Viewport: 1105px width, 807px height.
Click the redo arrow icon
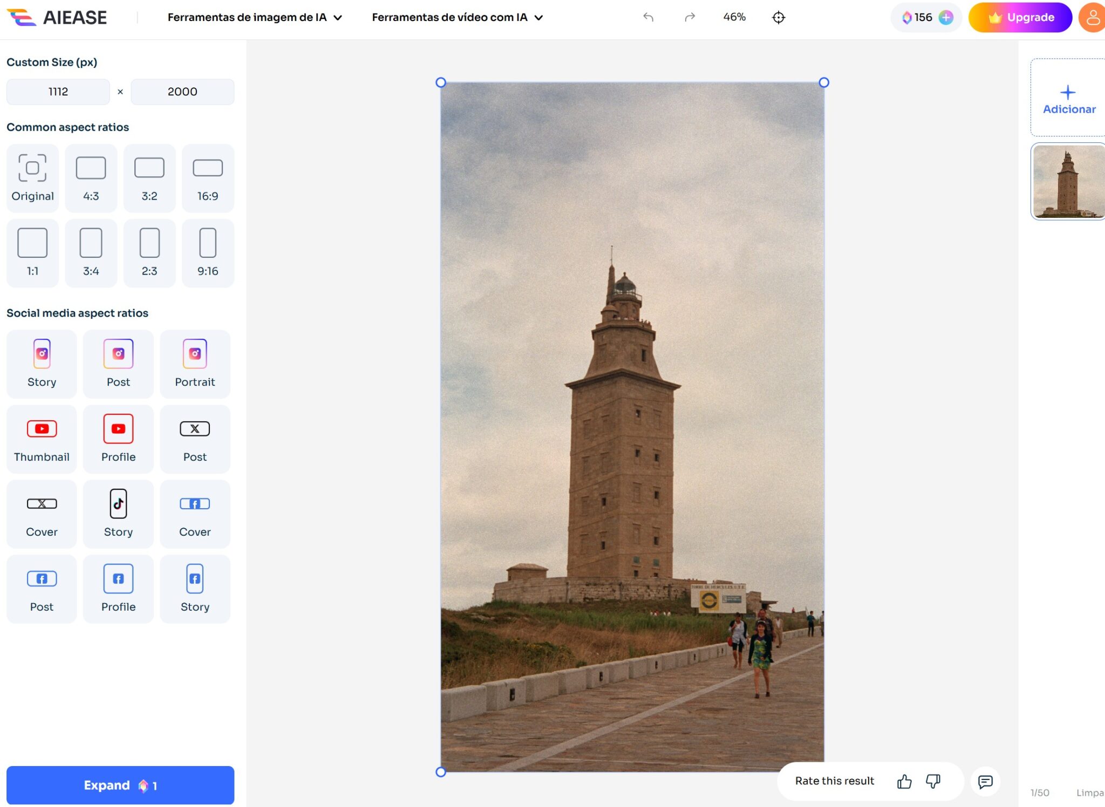(690, 17)
